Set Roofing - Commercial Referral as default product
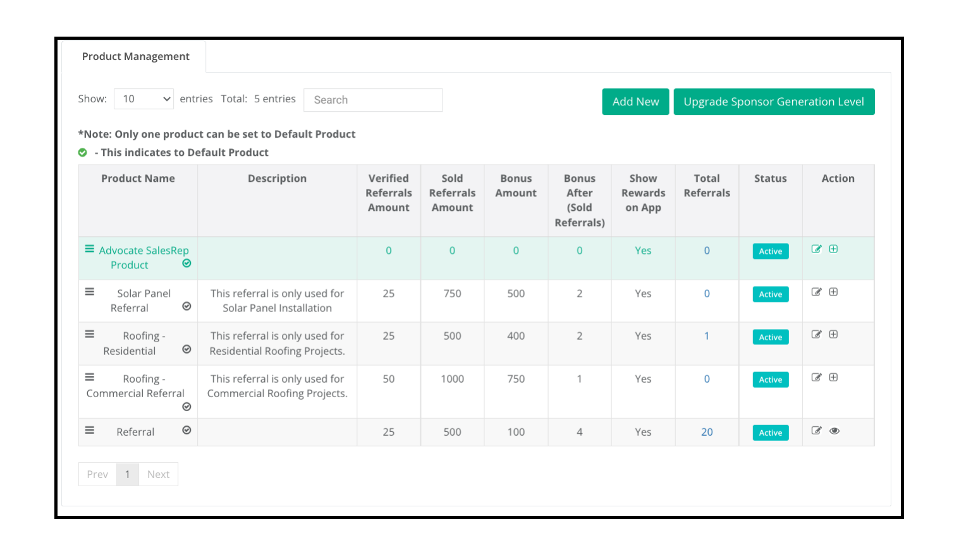Viewport: 959px width, 555px height. point(186,407)
